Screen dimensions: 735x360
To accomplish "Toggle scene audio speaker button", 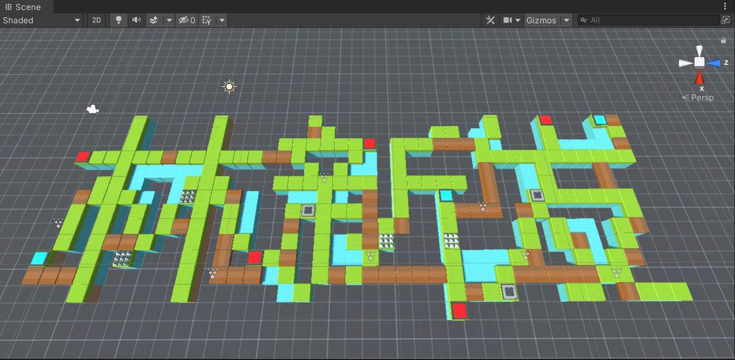I will pos(136,20).
